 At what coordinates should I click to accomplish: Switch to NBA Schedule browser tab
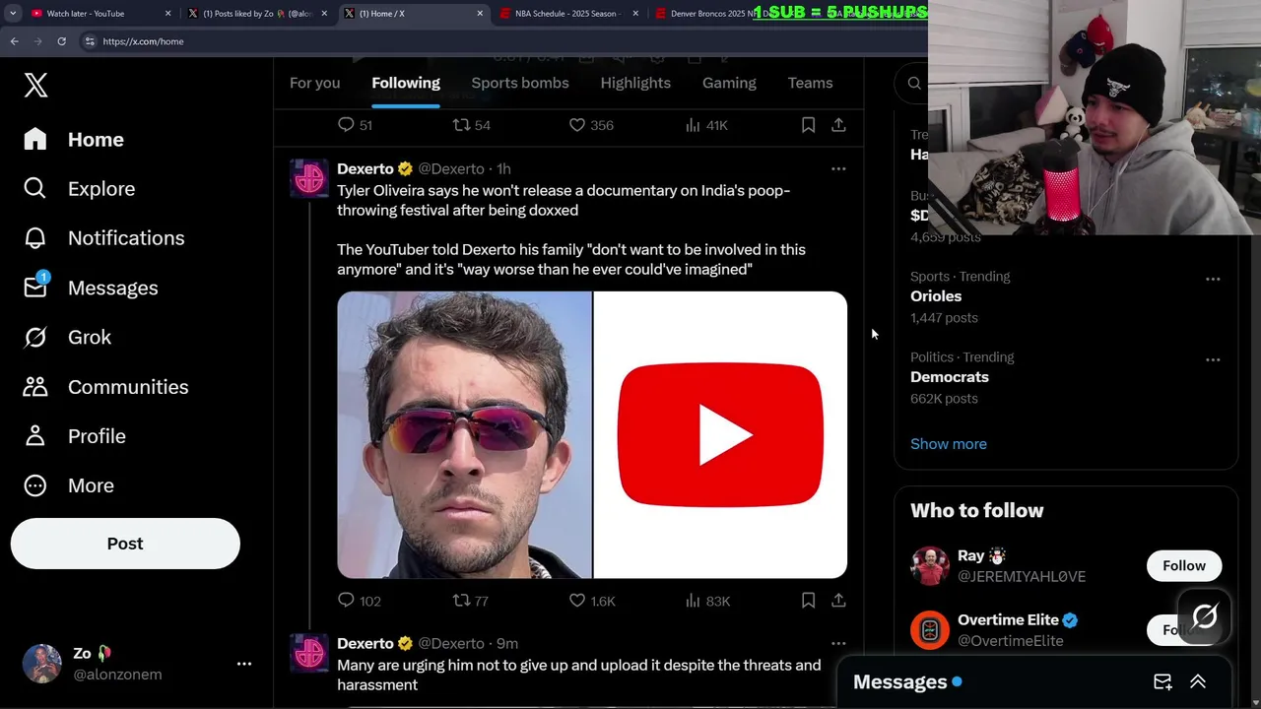pos(569,14)
